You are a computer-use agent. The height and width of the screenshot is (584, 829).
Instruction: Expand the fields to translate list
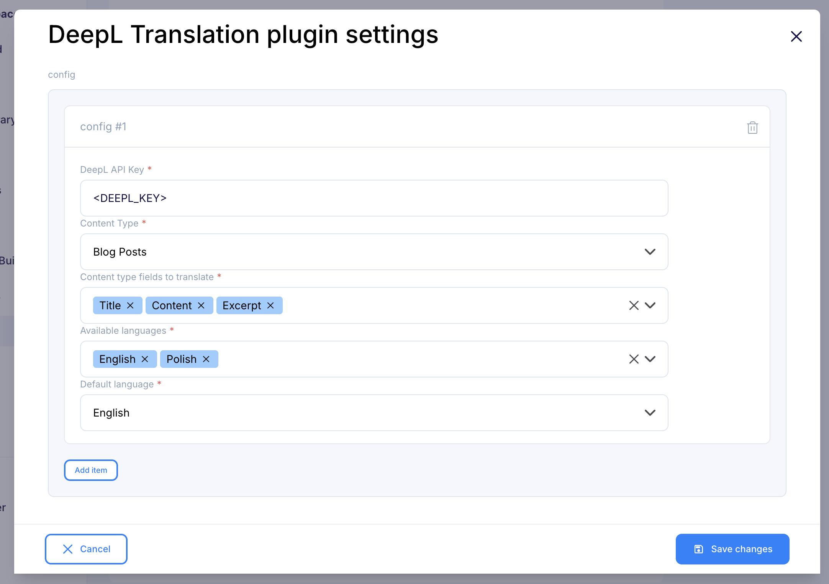[650, 305]
